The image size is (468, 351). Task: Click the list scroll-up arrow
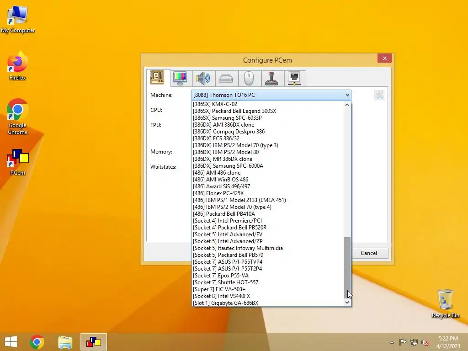[347, 105]
